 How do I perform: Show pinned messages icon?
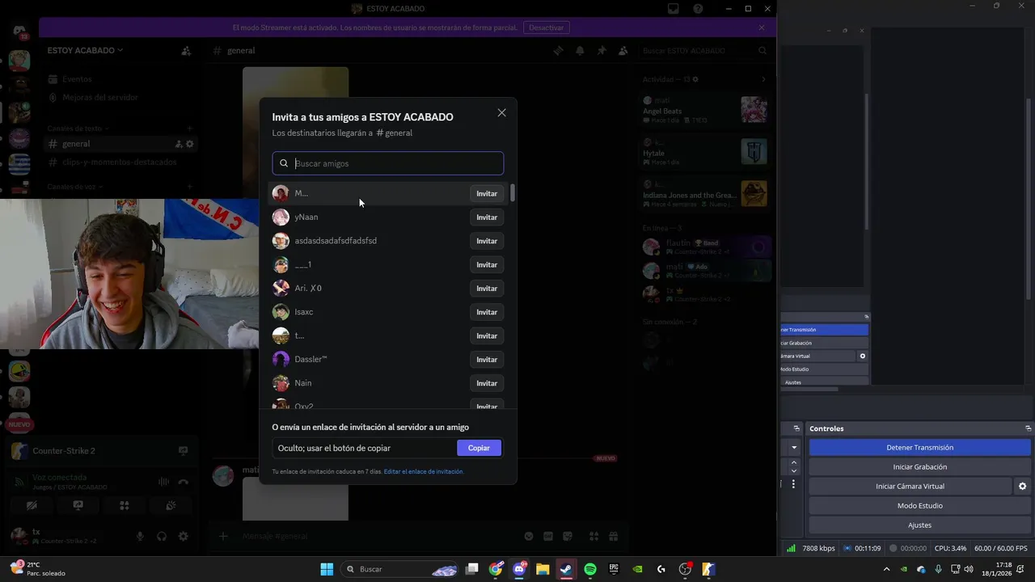(602, 50)
